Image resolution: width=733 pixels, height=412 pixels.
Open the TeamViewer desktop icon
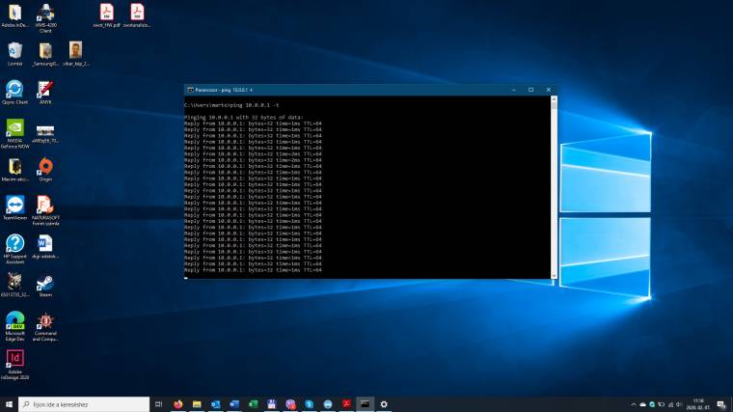pyautogui.click(x=15, y=206)
